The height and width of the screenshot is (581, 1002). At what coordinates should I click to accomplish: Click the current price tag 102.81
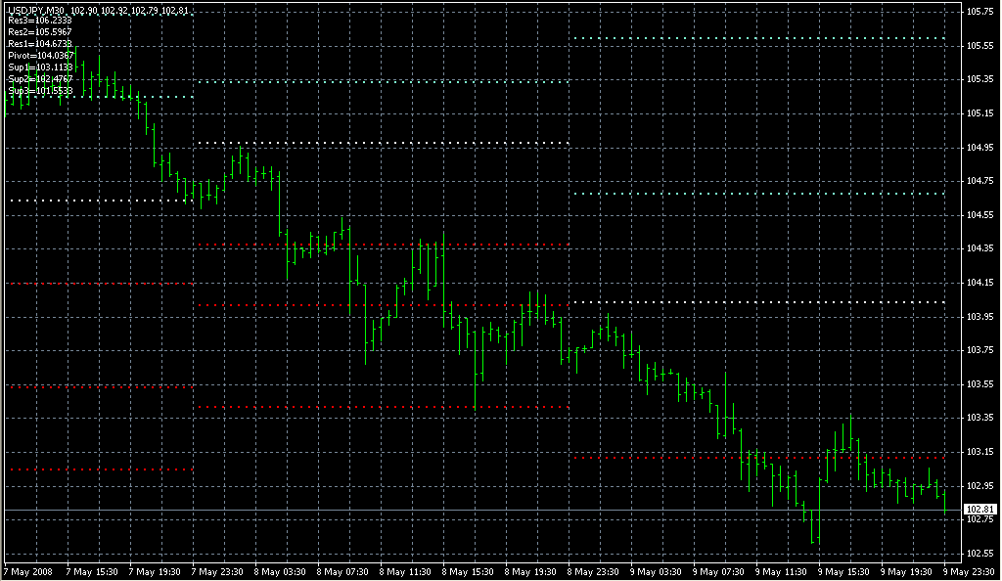tap(979, 510)
